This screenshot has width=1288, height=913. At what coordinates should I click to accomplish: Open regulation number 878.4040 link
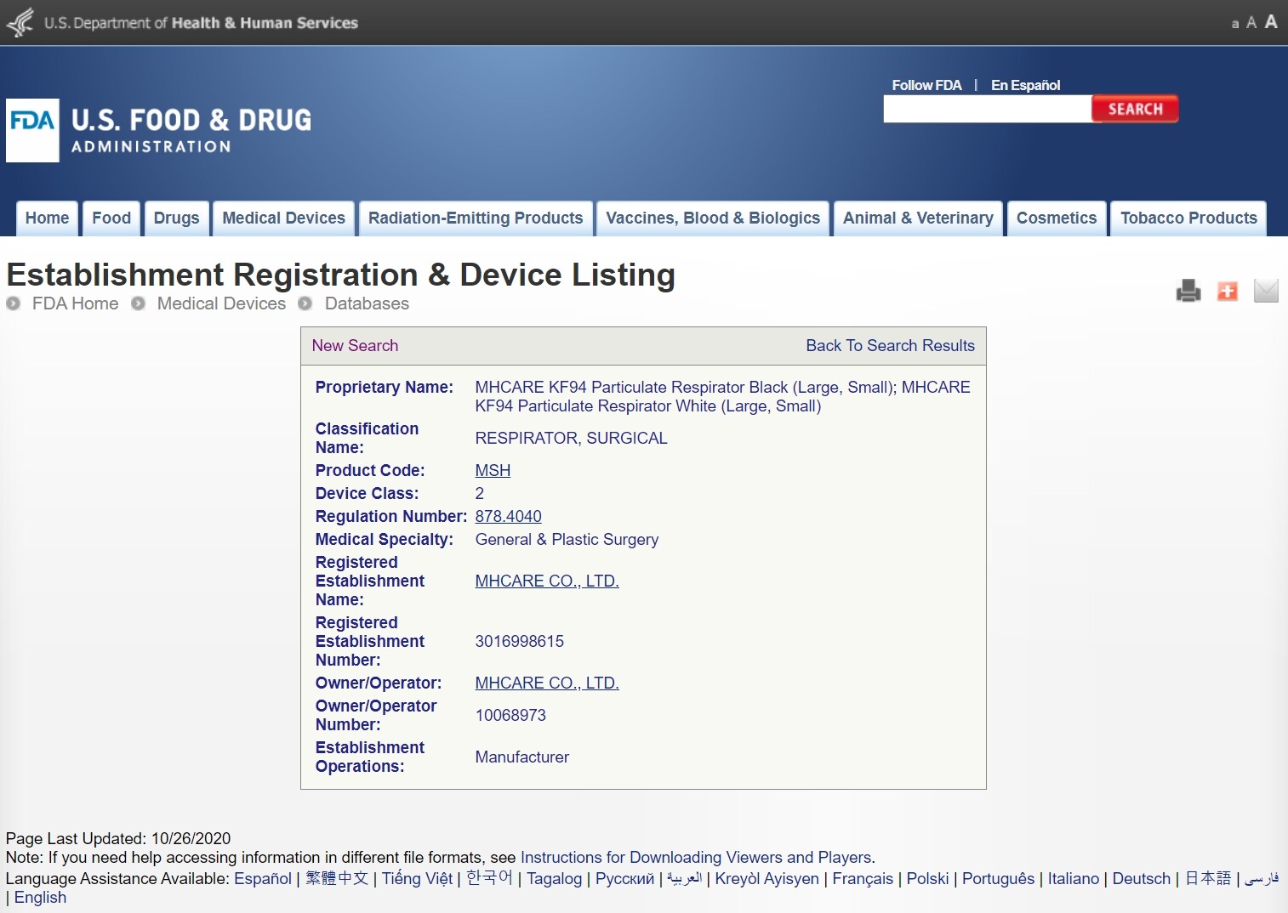click(x=508, y=517)
